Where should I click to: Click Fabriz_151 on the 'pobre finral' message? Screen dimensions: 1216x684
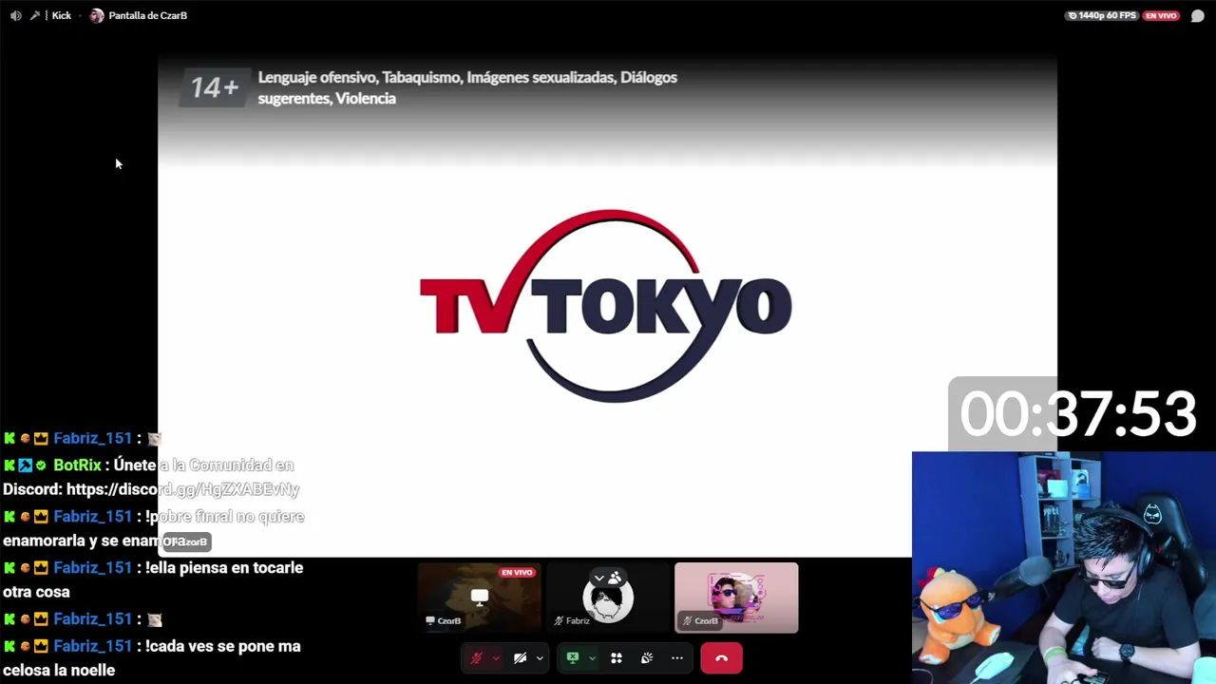[x=92, y=516]
